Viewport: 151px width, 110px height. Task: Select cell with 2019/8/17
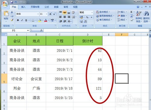click(60, 79)
